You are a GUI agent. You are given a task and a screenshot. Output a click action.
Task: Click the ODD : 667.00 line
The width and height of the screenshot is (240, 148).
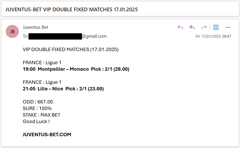[x=38, y=102]
